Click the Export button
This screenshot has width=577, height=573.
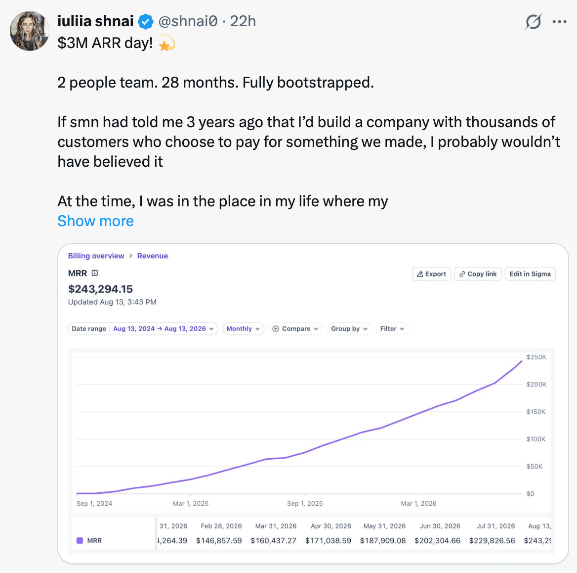coord(431,274)
